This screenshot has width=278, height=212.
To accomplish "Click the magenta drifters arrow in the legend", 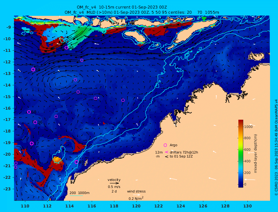I will (167, 152).
